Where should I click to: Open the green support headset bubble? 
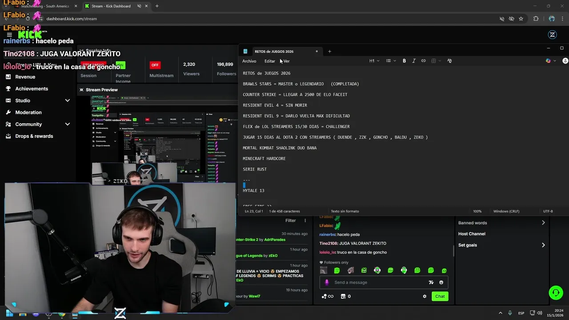click(556, 292)
